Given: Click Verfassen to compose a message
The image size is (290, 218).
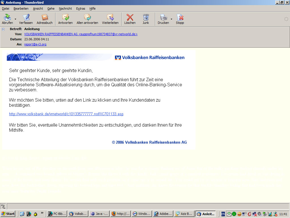Looking at the screenshot, I should (26, 19).
